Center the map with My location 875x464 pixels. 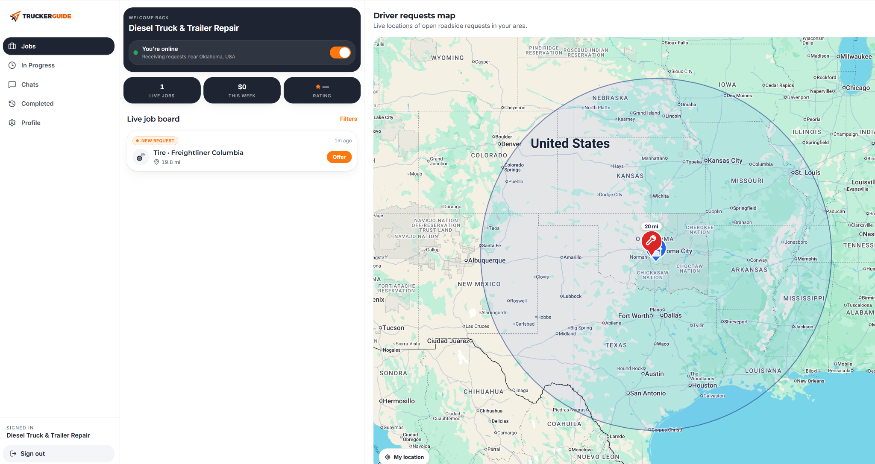[404, 457]
